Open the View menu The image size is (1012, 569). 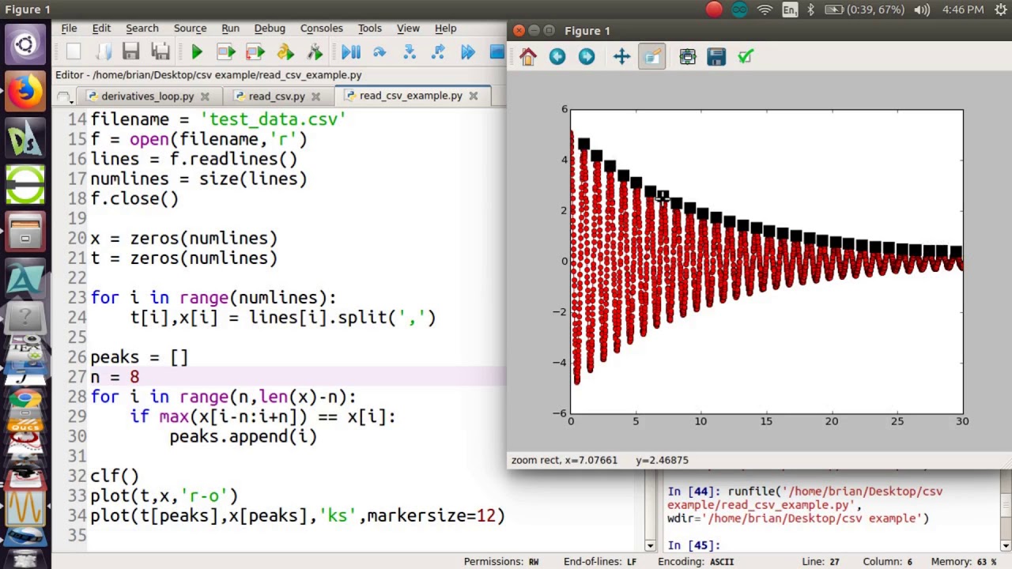[408, 28]
